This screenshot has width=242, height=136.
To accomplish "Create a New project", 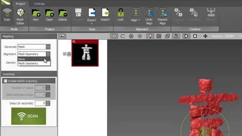I will click(x=36, y=15).
